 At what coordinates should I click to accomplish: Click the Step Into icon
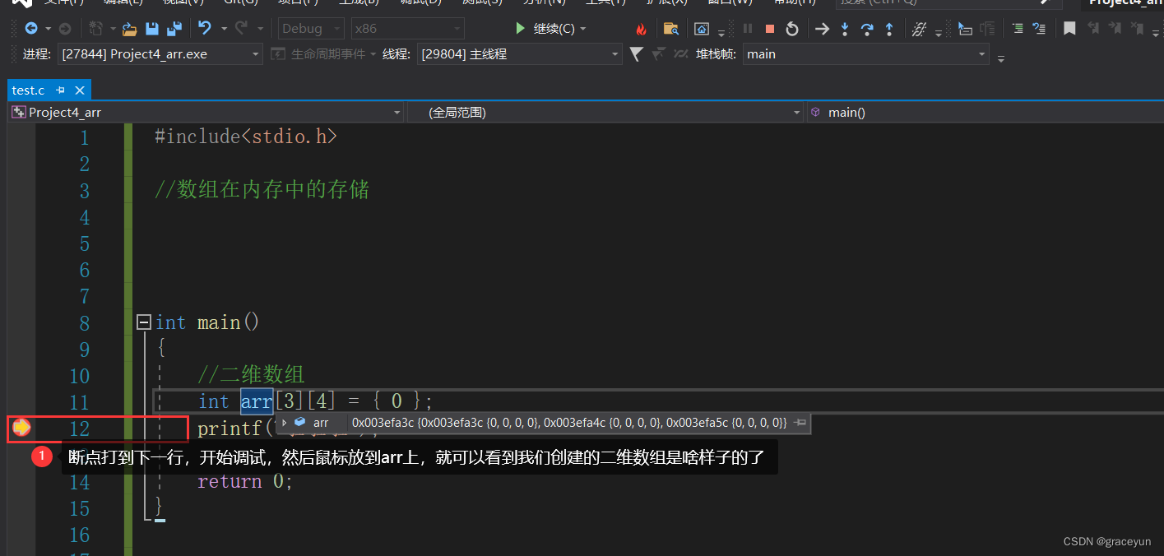[x=845, y=29]
